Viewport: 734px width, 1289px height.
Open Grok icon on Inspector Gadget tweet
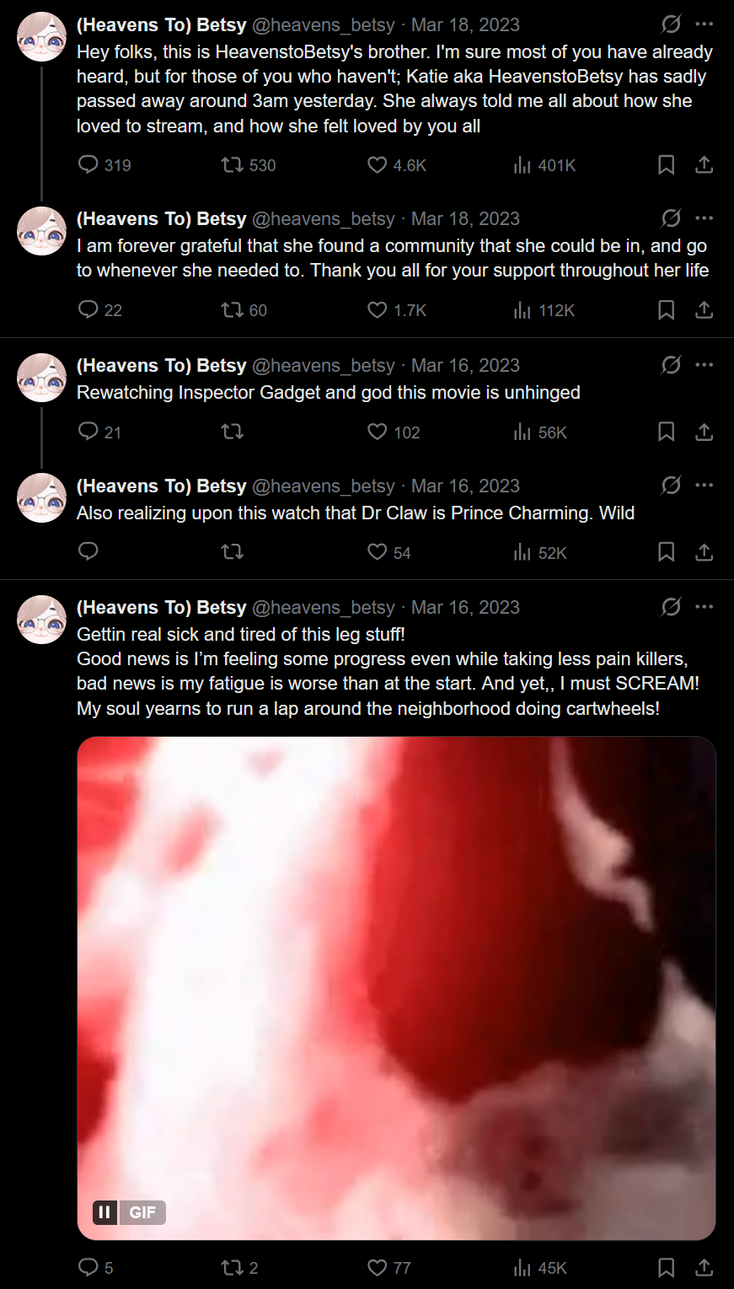click(671, 365)
